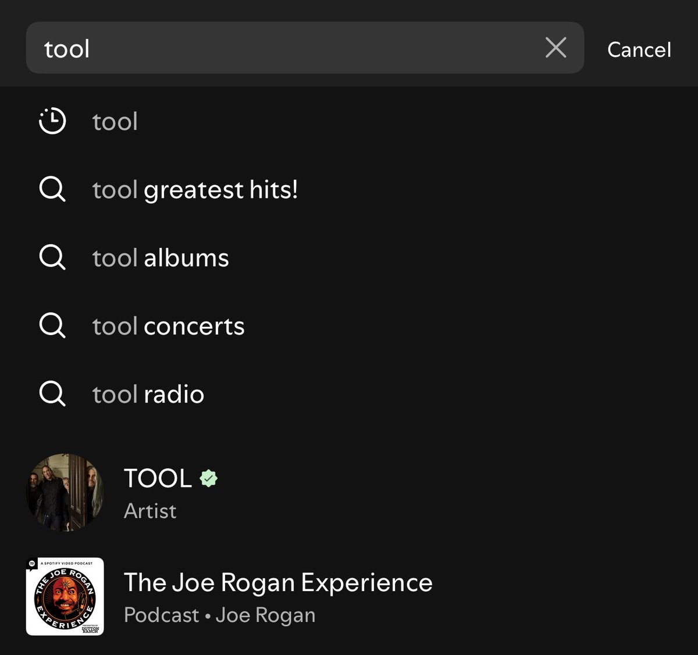Tap the 'Artist' label under TOOL
Screen dimensions: 698x655
pyautogui.click(x=150, y=511)
